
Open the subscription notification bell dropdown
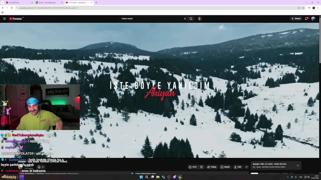pyautogui.click(x=41, y=167)
